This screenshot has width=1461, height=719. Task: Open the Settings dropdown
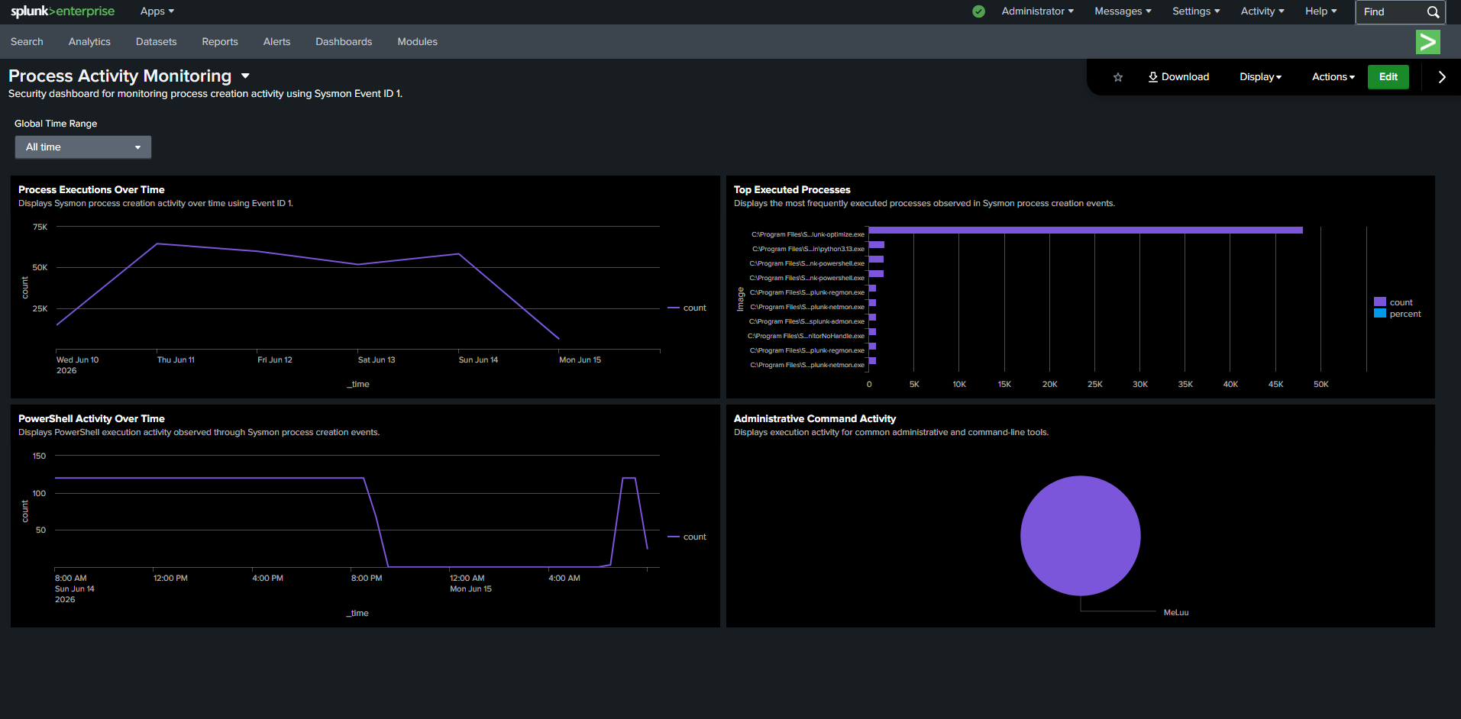point(1196,11)
